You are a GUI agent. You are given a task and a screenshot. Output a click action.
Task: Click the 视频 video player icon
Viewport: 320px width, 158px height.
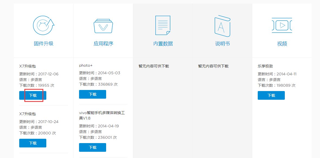(282, 25)
